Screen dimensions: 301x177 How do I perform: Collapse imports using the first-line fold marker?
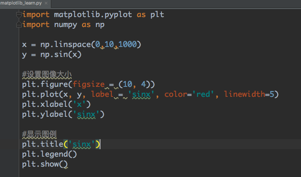point(18,15)
